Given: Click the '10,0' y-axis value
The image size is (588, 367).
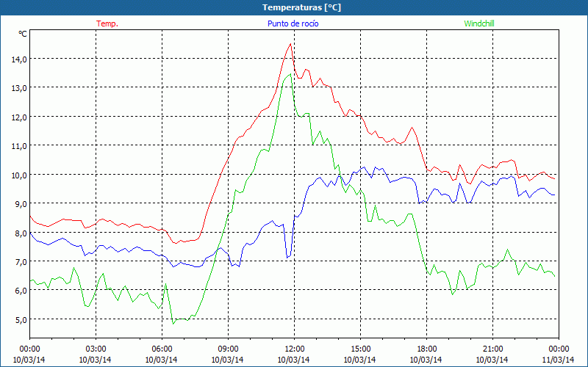Looking at the screenshot, I should point(19,175).
